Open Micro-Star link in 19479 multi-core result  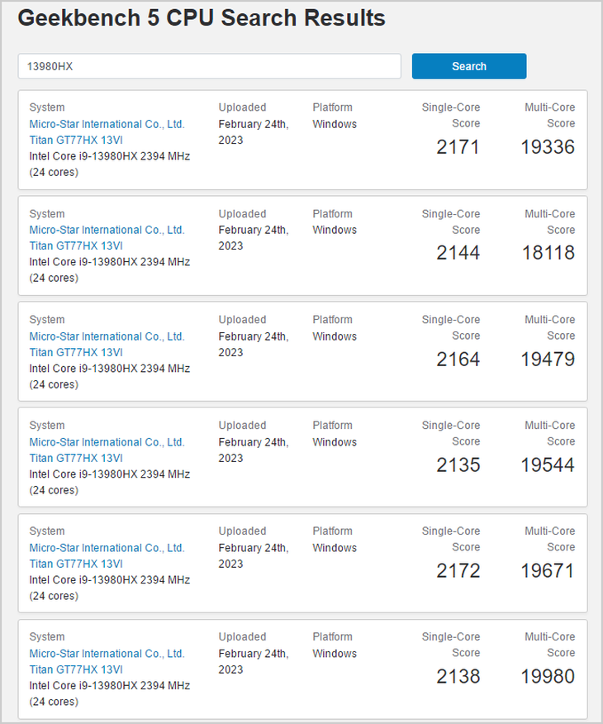[107, 336]
